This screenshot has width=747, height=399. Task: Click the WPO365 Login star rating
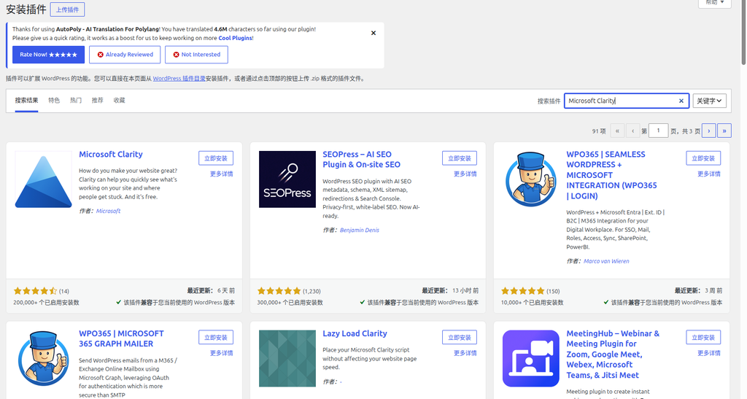click(522, 291)
